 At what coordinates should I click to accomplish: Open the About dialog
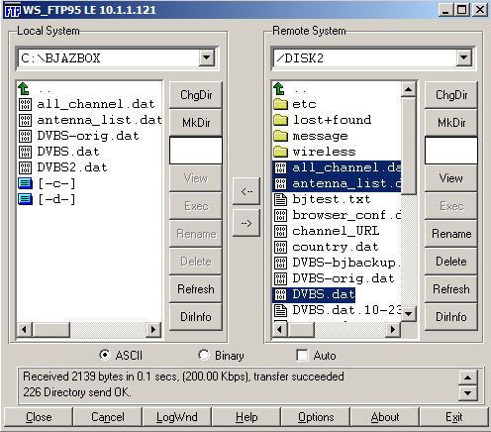(x=385, y=417)
